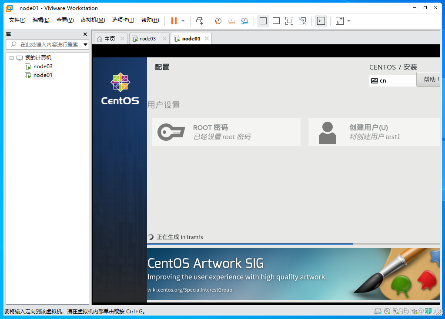Open the 编辑(E) menu
The width and height of the screenshot is (445, 319).
[41, 20]
